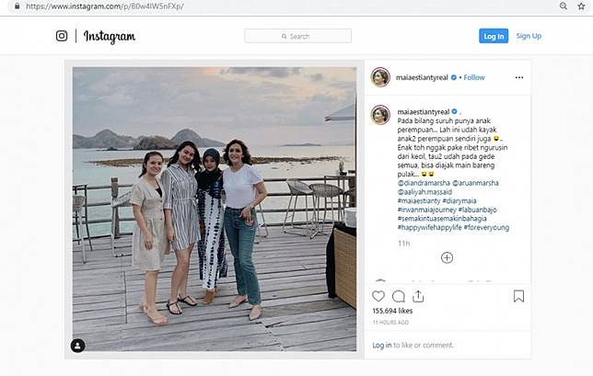Click the Instagram camera logo icon
The height and width of the screenshot is (376, 593).
pyautogui.click(x=62, y=36)
